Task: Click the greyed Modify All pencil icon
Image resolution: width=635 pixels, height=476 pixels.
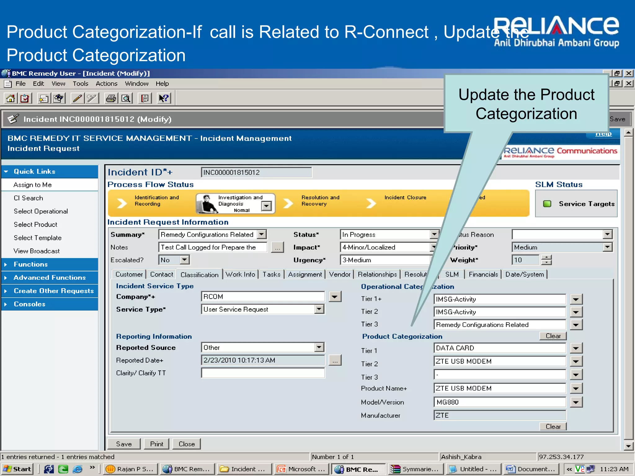Action: (x=92, y=99)
